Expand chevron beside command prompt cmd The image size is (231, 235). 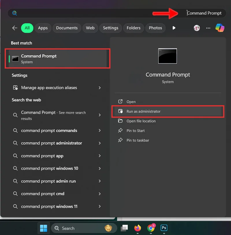click(100, 194)
